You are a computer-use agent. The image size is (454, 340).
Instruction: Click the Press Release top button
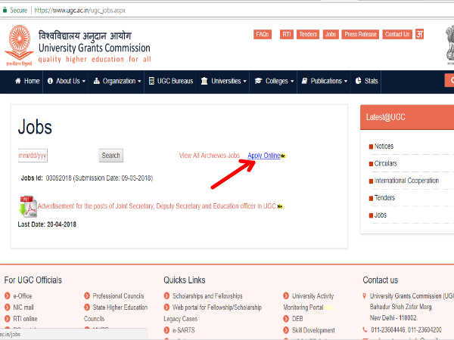click(360, 35)
